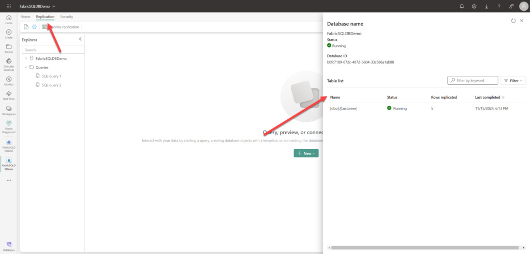Sort by Last completed column header

(488, 97)
